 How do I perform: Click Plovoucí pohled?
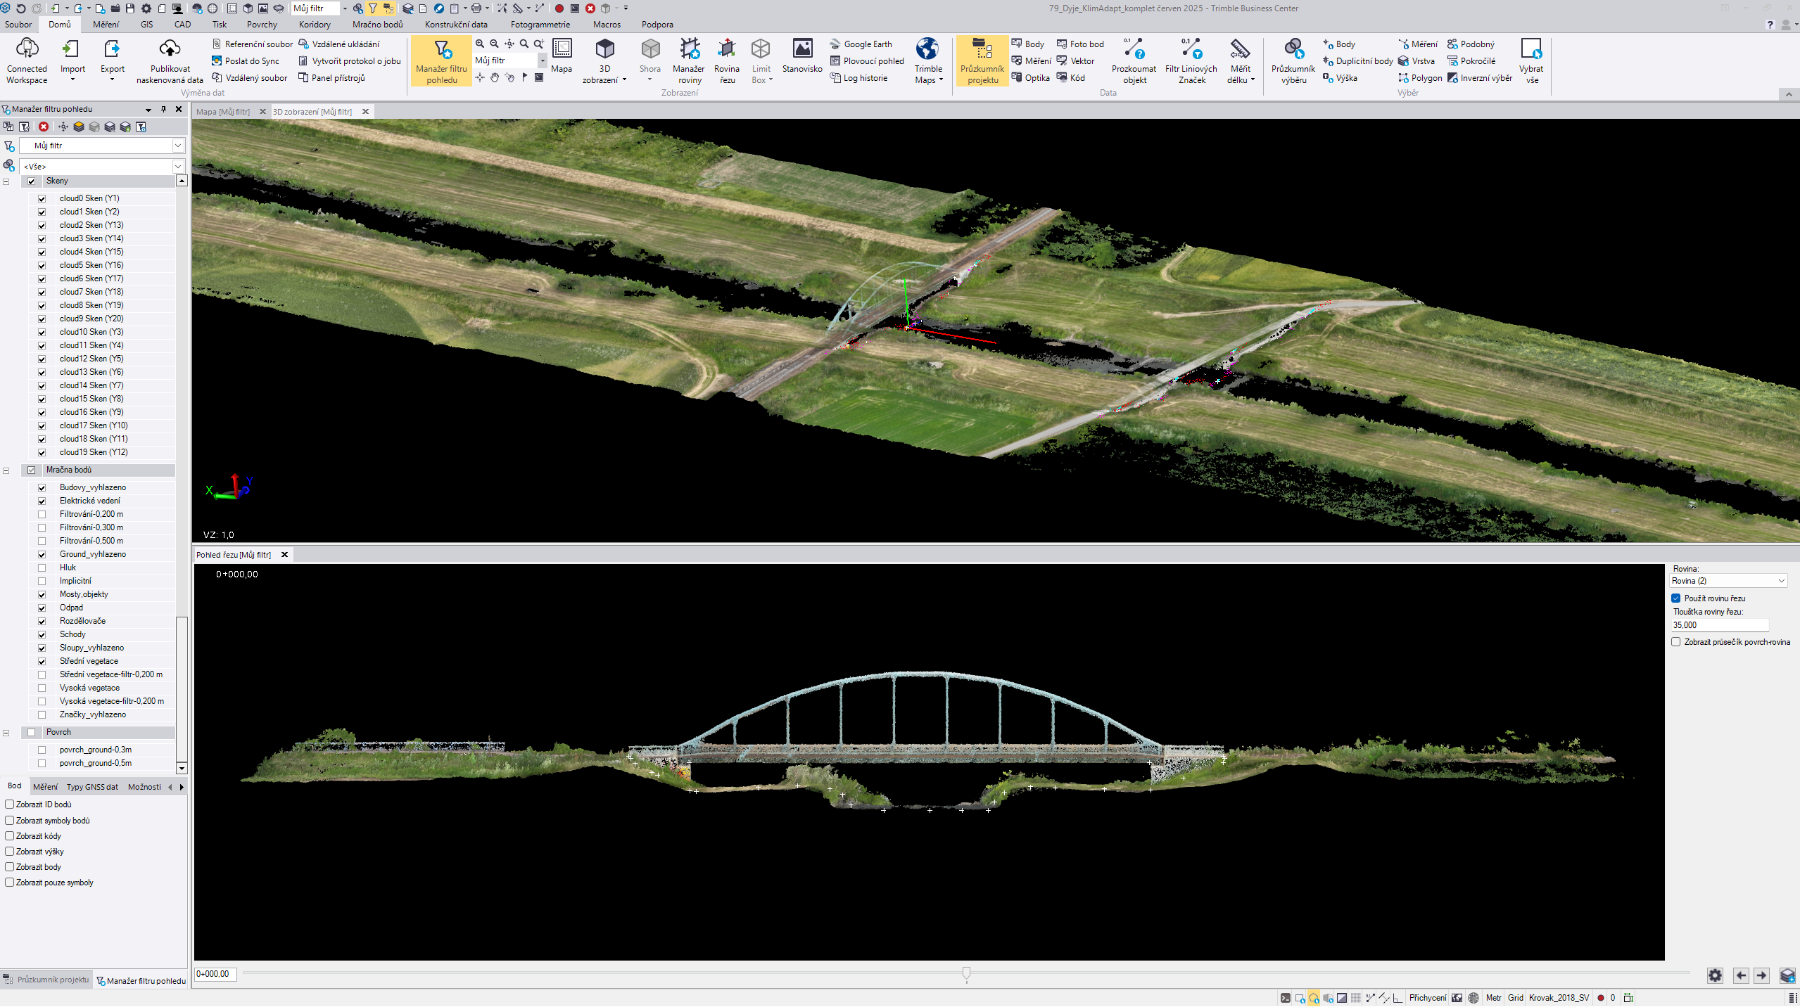(867, 61)
